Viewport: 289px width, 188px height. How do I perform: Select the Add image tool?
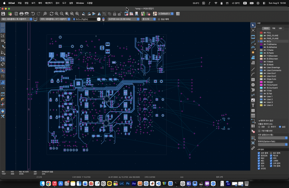253,100
